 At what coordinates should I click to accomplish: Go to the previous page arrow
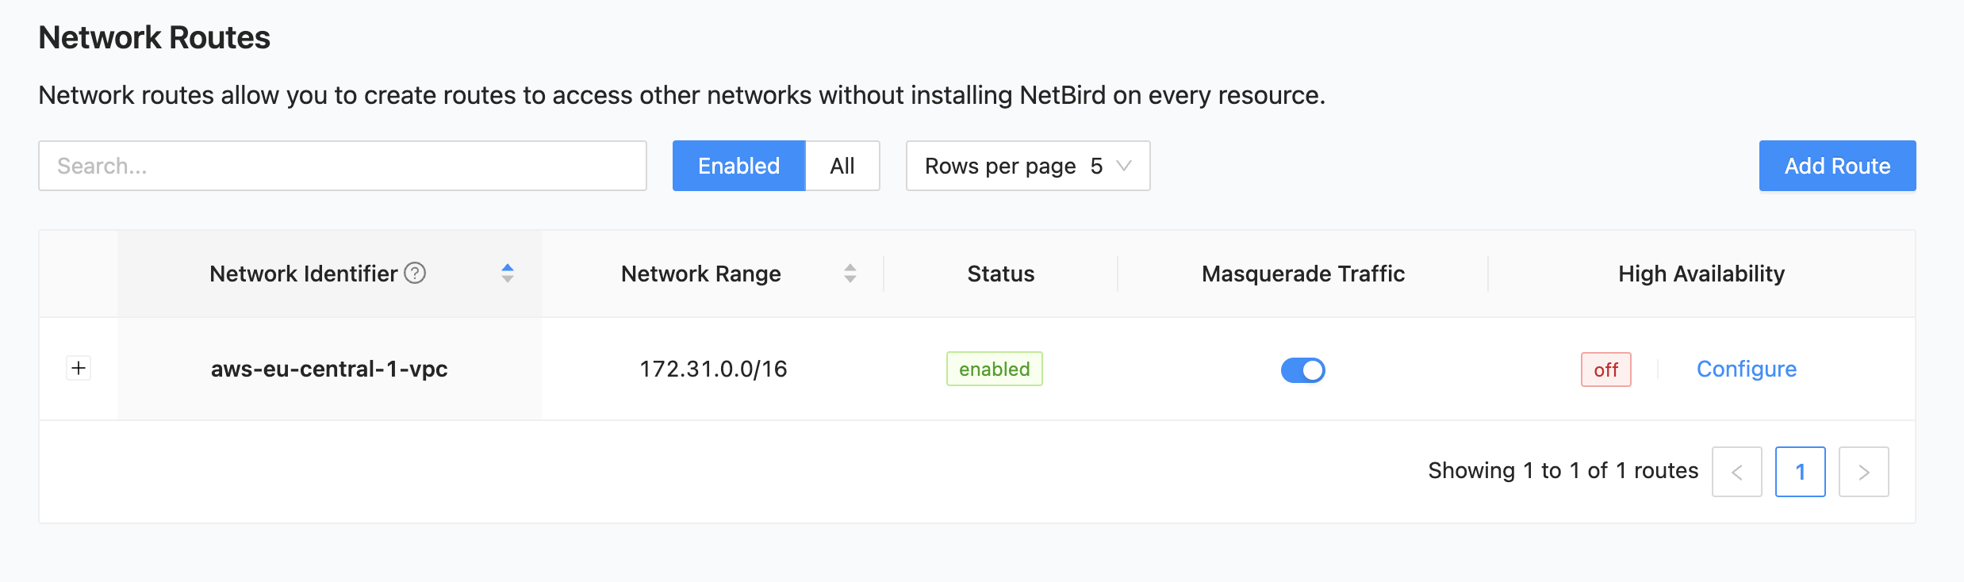1736,472
